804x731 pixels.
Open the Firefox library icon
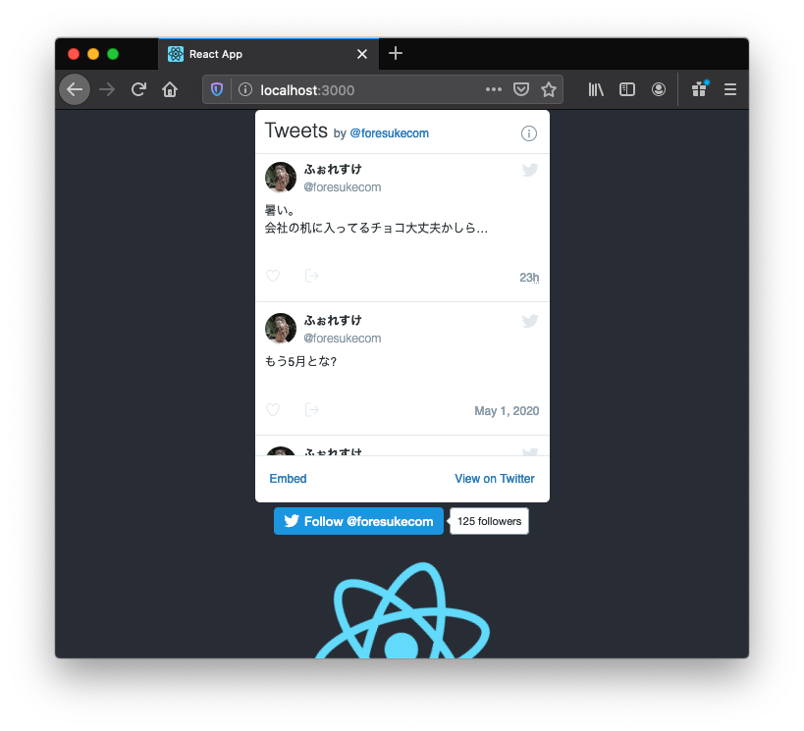(x=596, y=89)
